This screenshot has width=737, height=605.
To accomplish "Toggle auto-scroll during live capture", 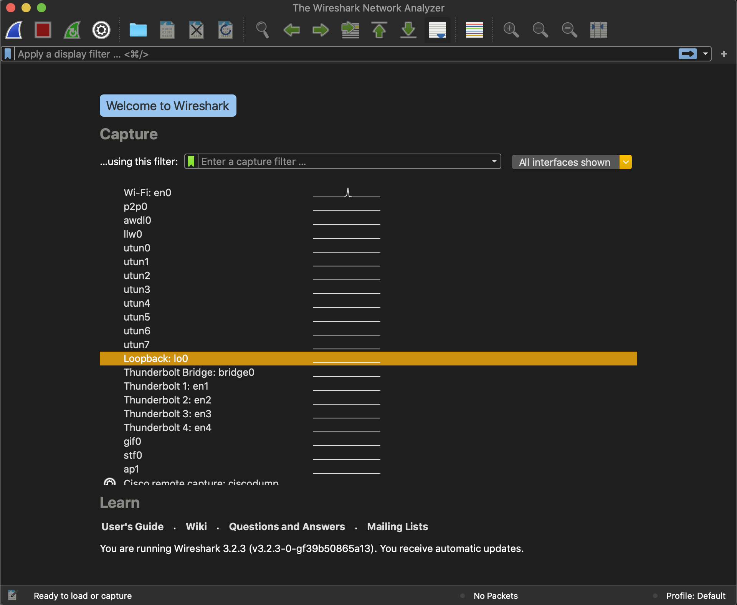I will pyautogui.click(x=437, y=30).
